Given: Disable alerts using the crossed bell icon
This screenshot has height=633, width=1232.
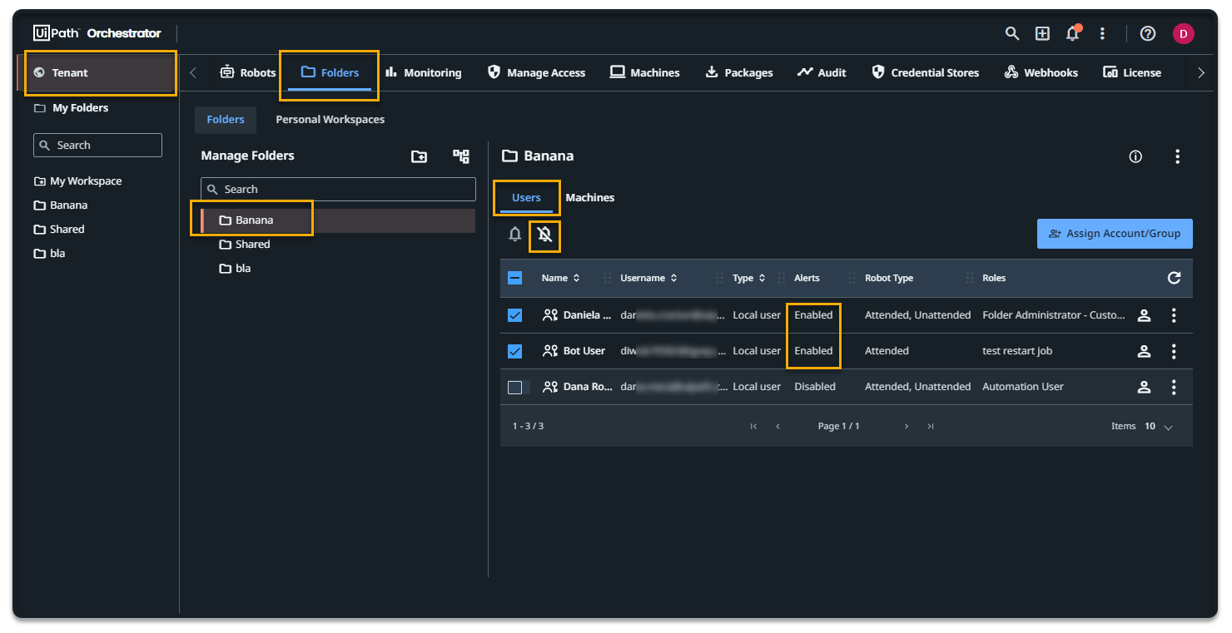Looking at the screenshot, I should [x=544, y=235].
